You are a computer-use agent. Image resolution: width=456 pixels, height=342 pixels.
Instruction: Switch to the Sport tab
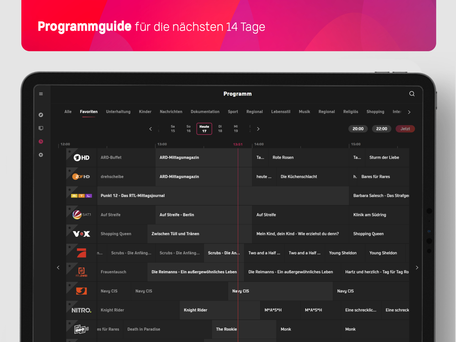click(233, 112)
